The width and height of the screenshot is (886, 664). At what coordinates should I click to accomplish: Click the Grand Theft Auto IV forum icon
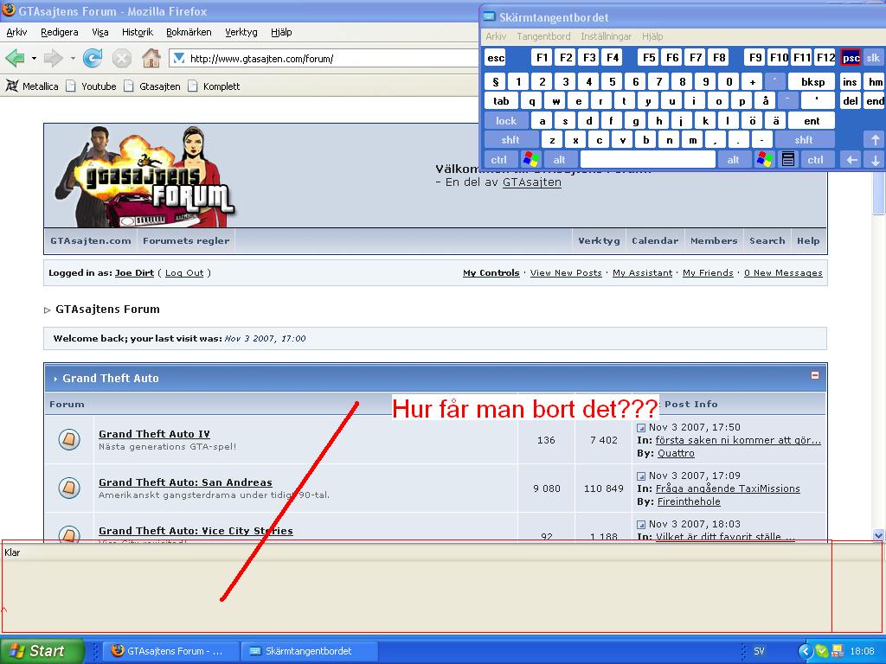[x=69, y=439]
